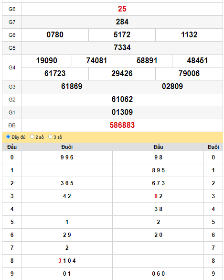Image resolution: width=224 pixels, height=280 pixels.
Task: Click the ĐB row label
Action: pyautogui.click(x=12, y=125)
